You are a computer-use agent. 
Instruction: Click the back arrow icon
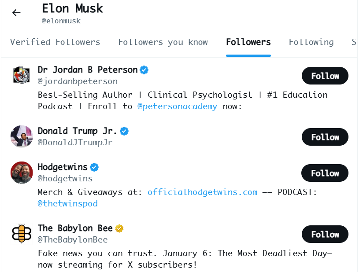[16, 13]
